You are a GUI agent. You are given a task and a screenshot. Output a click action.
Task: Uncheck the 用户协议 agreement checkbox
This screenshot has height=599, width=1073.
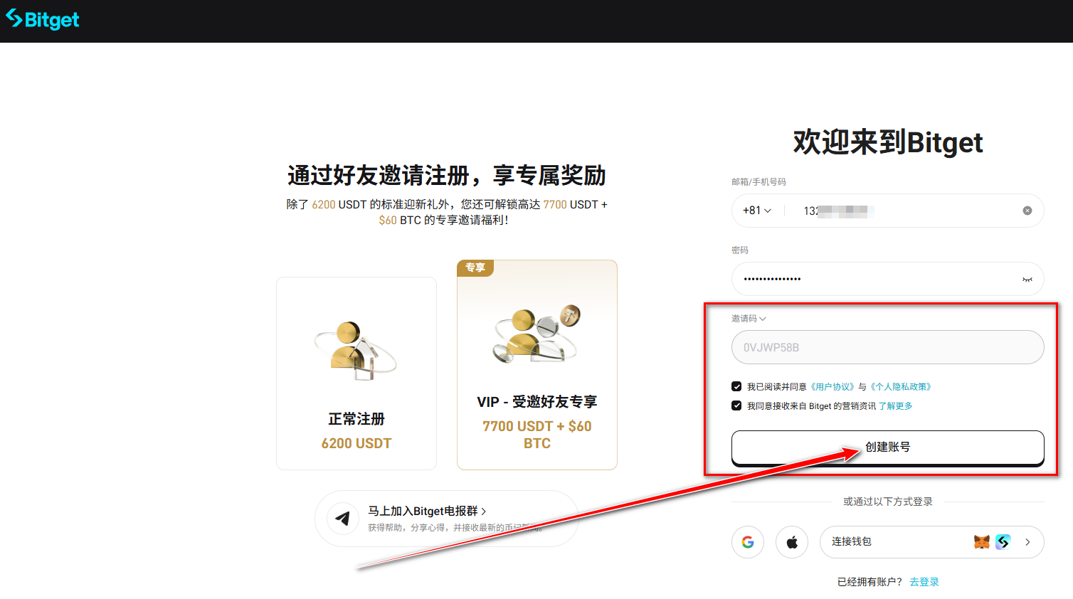click(736, 386)
